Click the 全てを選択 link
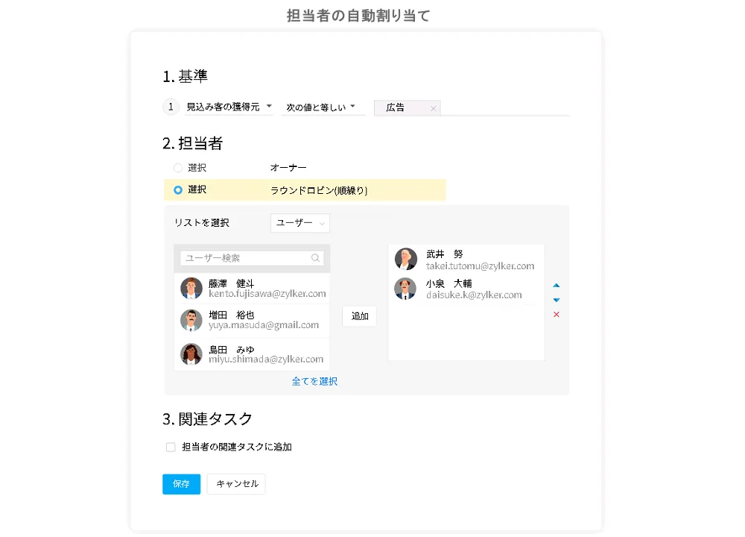 [314, 381]
